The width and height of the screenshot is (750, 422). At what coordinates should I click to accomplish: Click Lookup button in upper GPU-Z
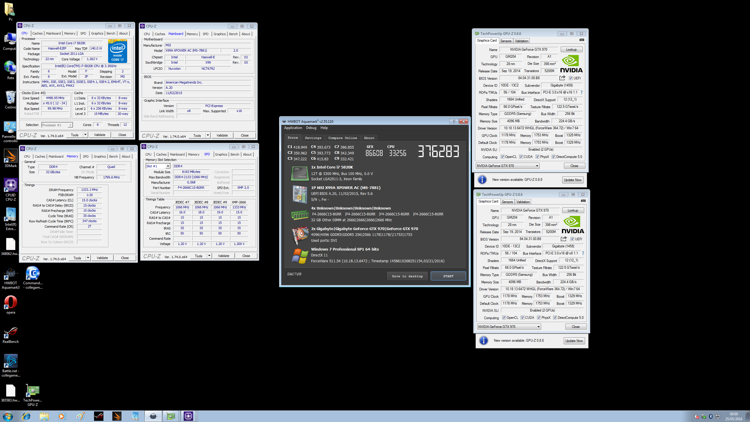point(571,50)
